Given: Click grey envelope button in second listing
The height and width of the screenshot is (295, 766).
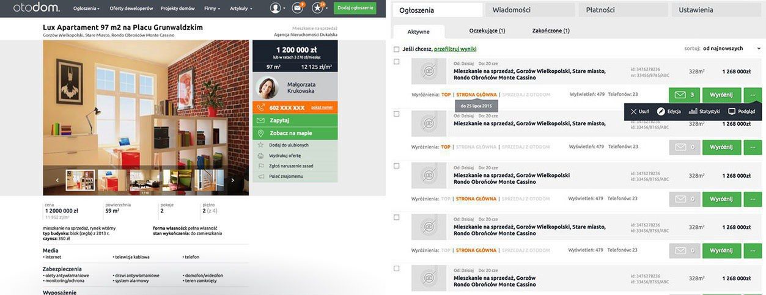Looking at the screenshot, I should pos(684,147).
